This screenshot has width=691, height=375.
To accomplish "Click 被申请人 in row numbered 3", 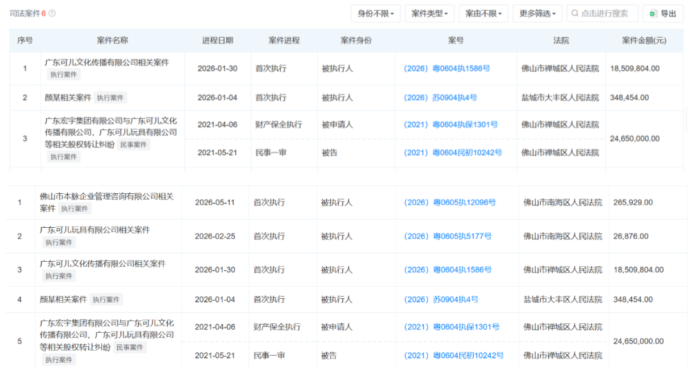I will click(x=337, y=124).
